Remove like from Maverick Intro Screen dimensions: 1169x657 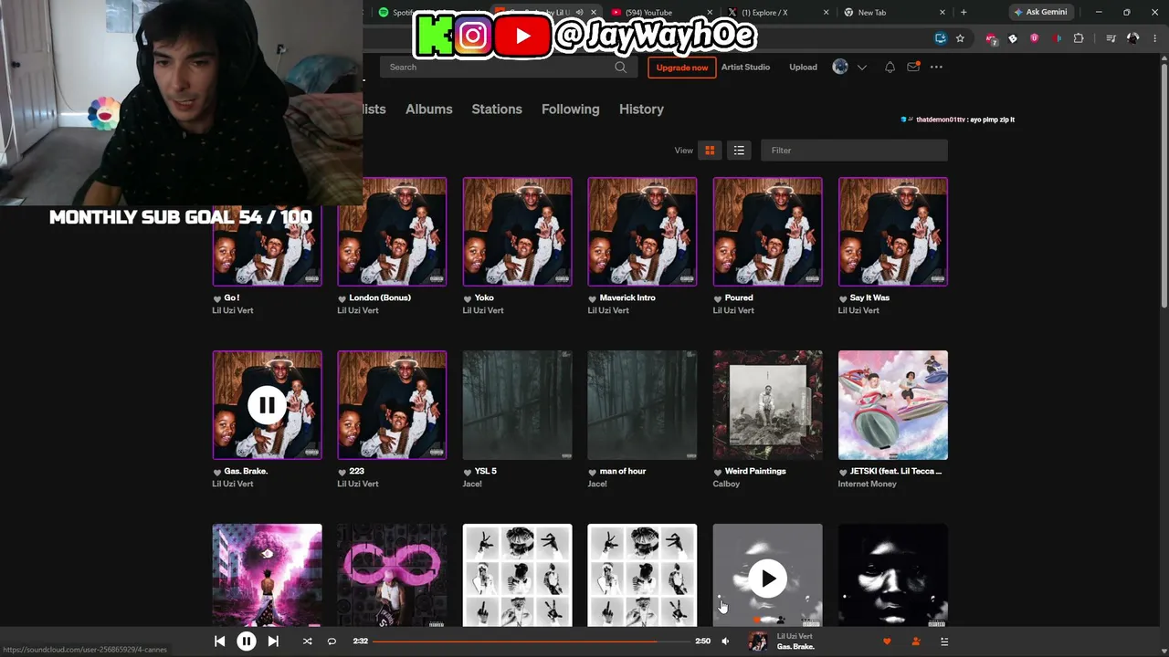593,298
